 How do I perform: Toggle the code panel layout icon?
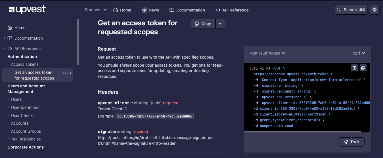coord(354,68)
